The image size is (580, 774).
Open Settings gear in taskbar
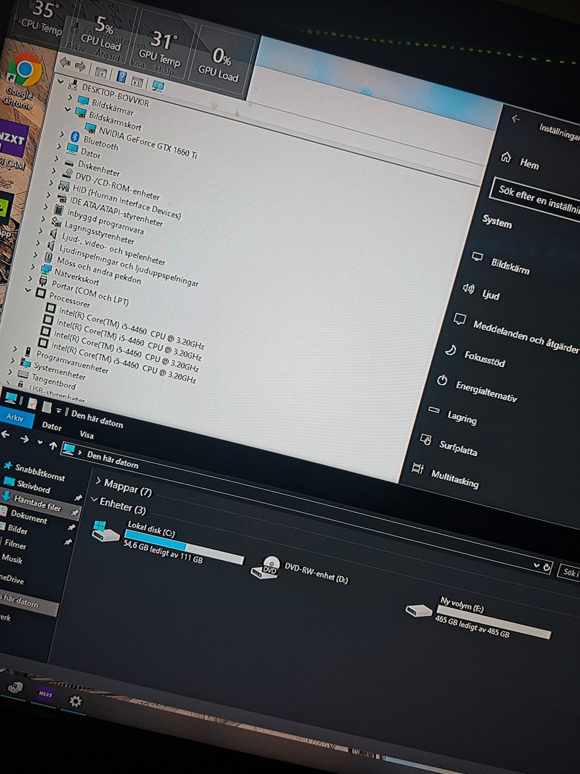click(76, 701)
